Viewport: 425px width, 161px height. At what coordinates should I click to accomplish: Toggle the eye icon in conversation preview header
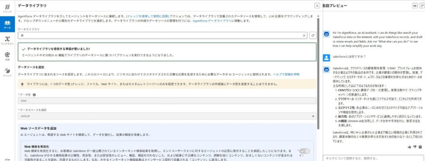415,6
